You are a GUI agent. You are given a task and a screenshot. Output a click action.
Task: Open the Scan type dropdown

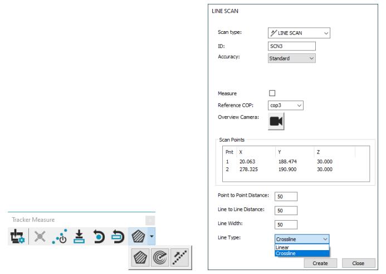coord(299,34)
